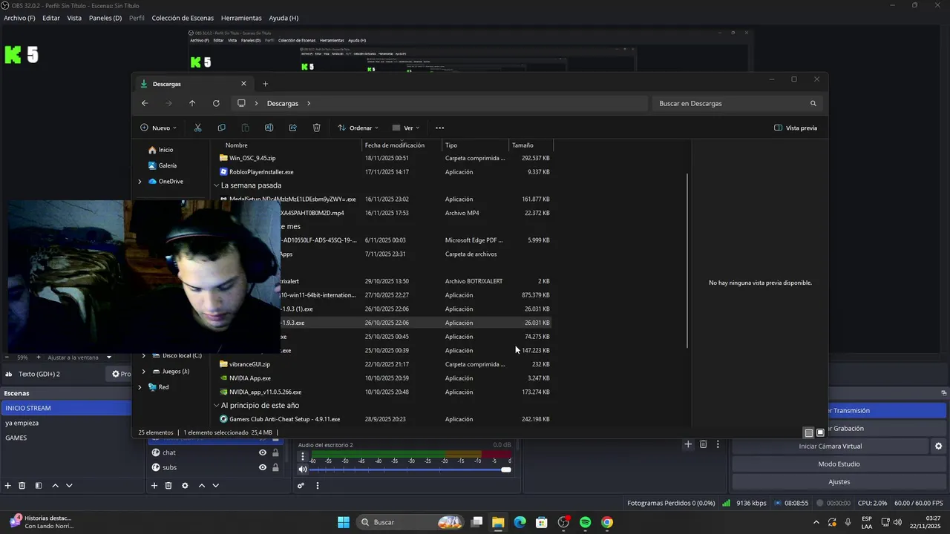Open Spotify from the taskbar
950x534 pixels.
click(x=585, y=522)
